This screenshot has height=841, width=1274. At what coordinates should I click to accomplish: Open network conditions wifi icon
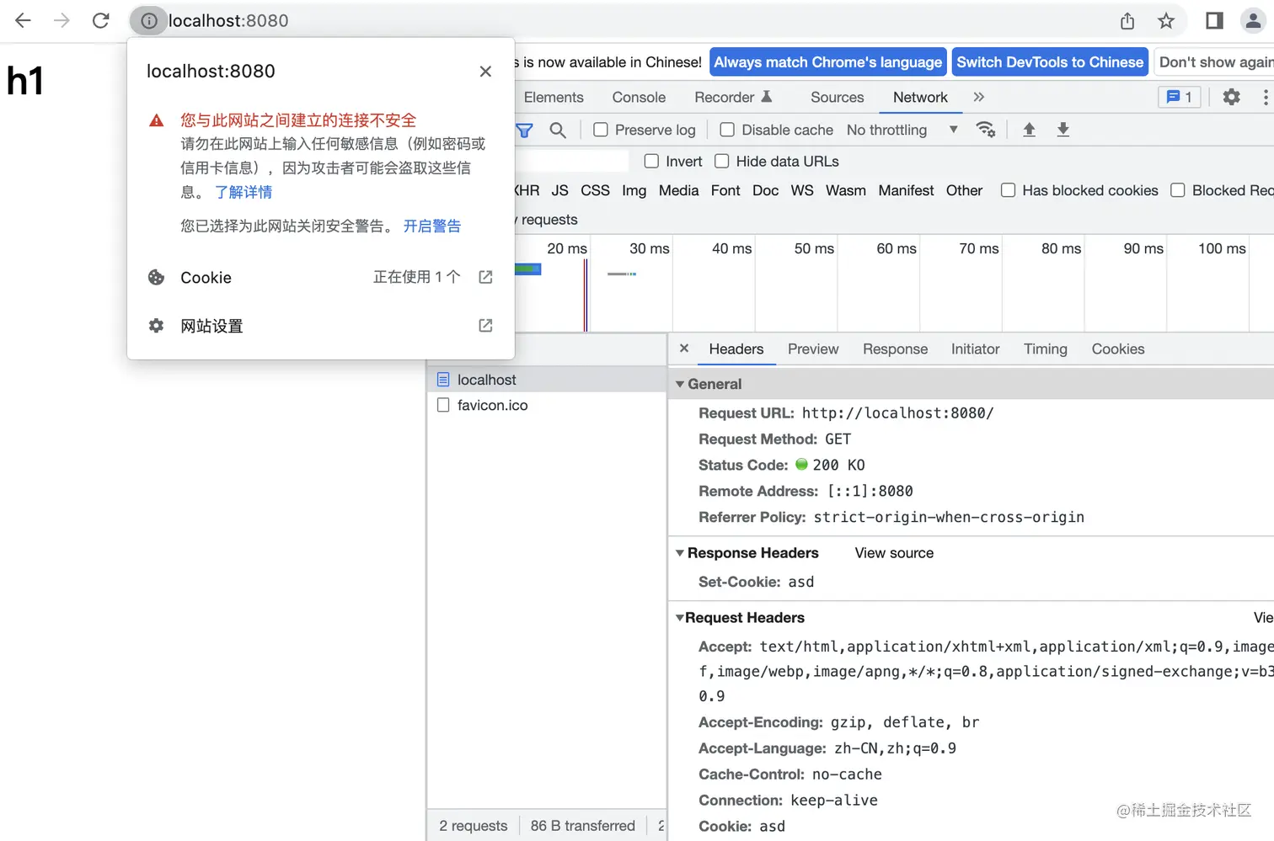(985, 130)
